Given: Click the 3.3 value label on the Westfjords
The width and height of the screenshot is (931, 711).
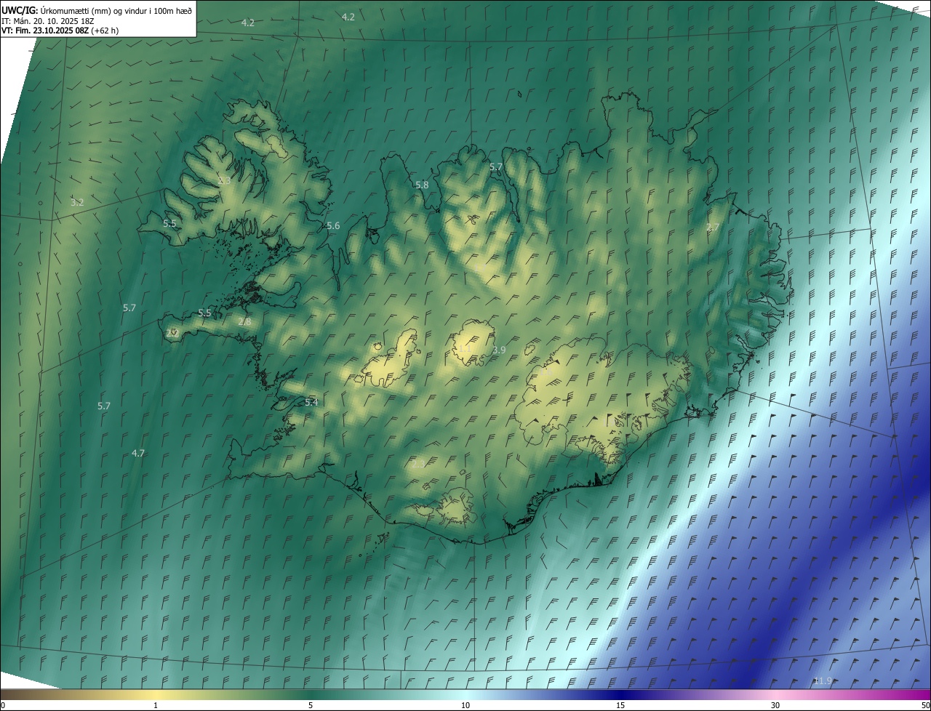Looking at the screenshot, I should point(224,180).
